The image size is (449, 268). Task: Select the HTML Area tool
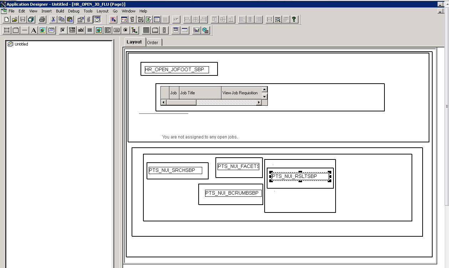pos(90,30)
